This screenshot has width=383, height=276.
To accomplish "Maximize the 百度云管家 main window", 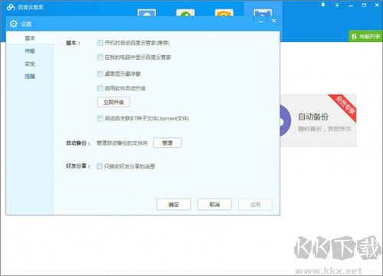I will coord(365,5).
